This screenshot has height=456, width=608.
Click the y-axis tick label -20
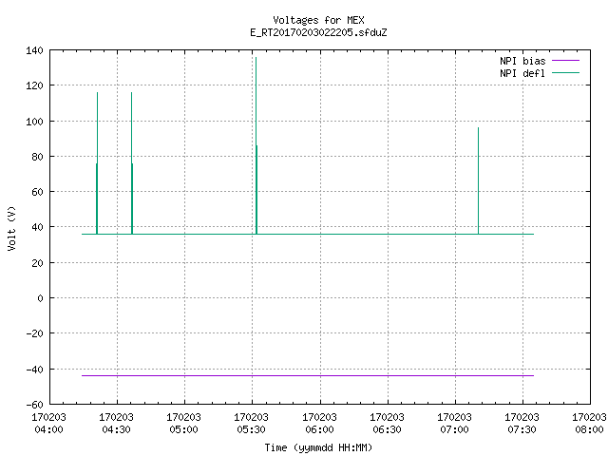(34, 333)
